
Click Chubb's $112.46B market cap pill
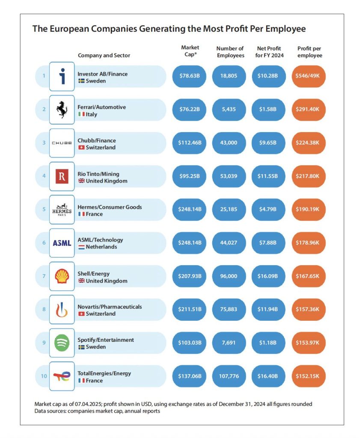pos(190,143)
